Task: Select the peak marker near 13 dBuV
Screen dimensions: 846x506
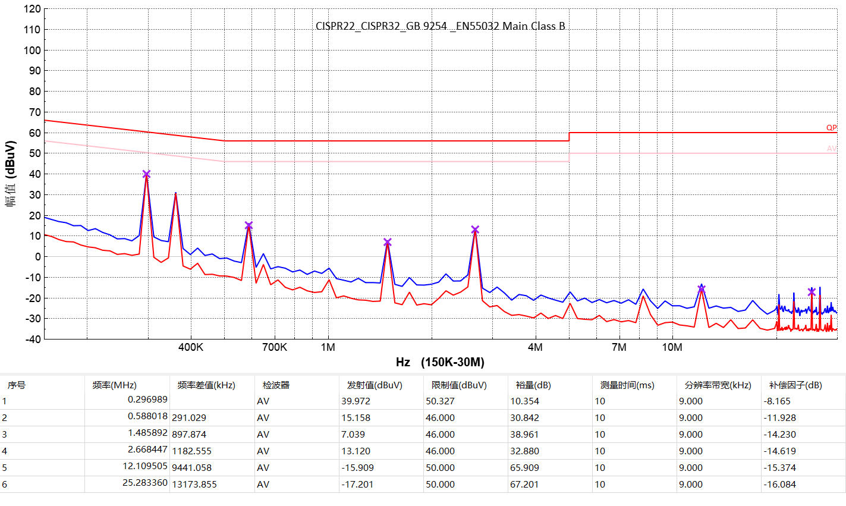Action: tap(475, 230)
